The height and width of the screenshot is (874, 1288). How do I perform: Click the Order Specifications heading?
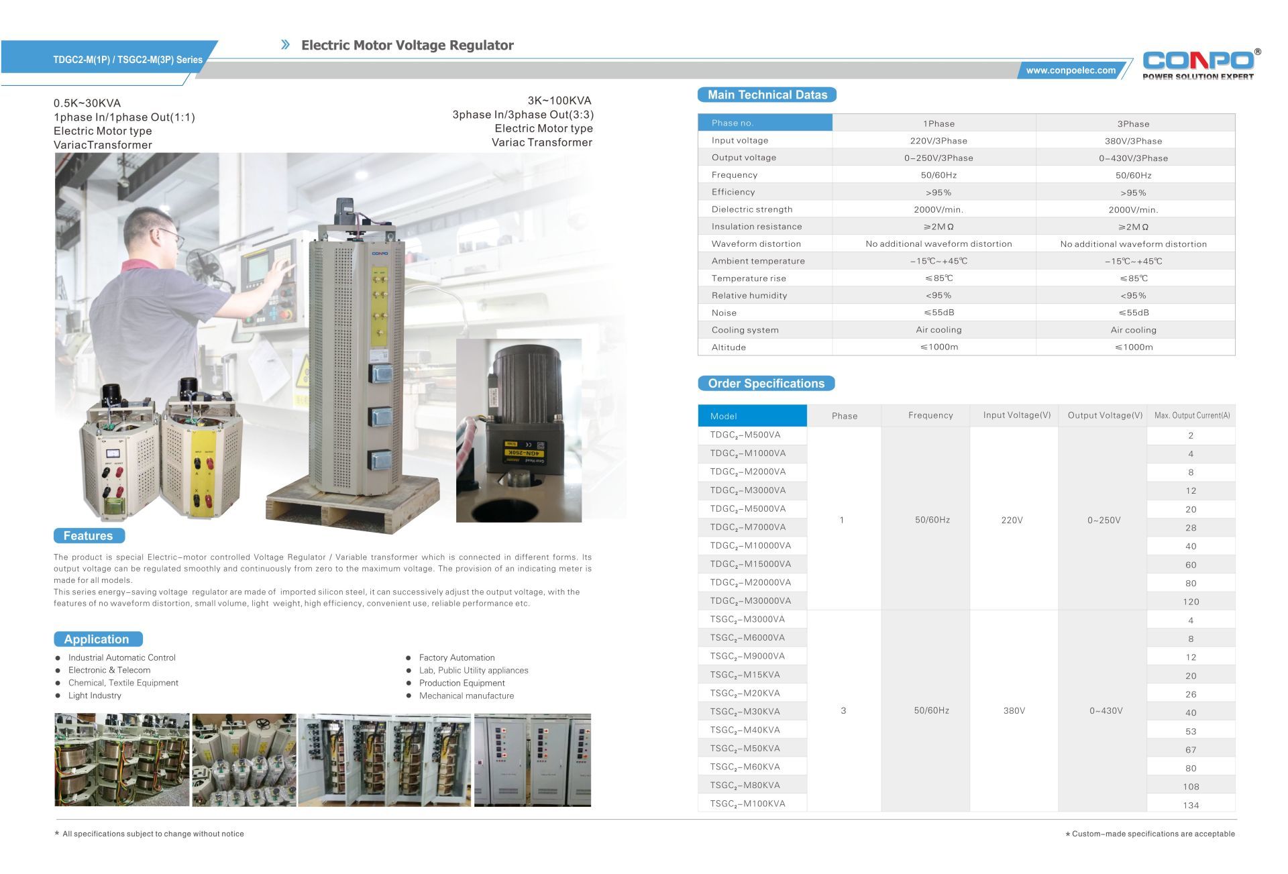766,384
